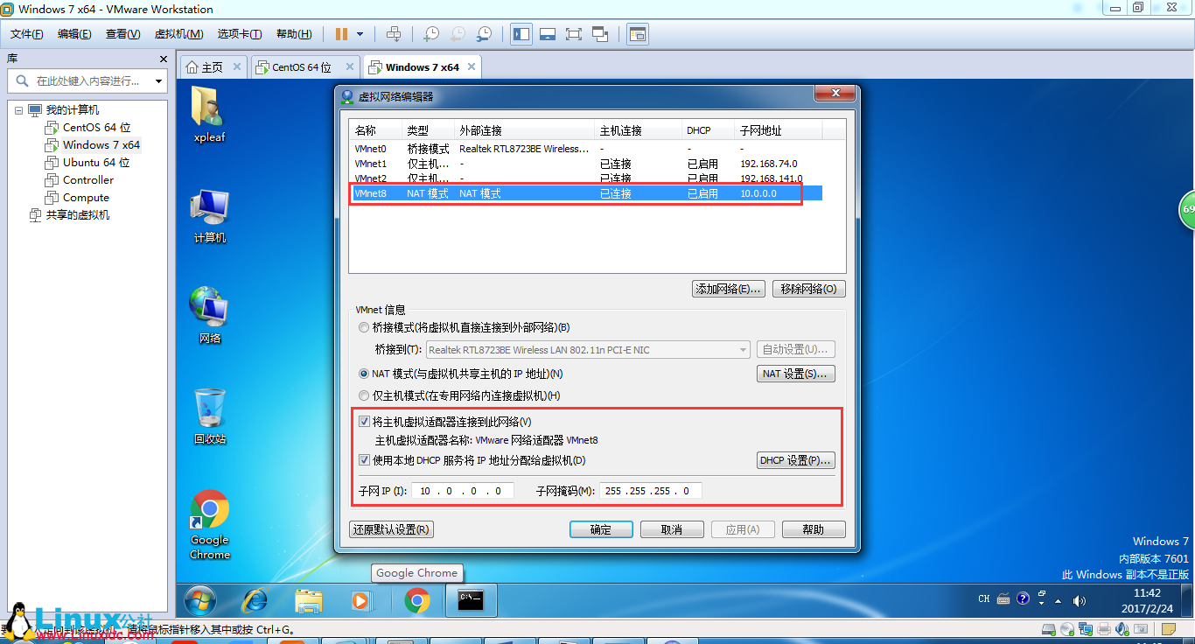Toggle 将主机虚拟适配器连接到此网络 checkbox
1195x644 pixels.
click(x=364, y=422)
